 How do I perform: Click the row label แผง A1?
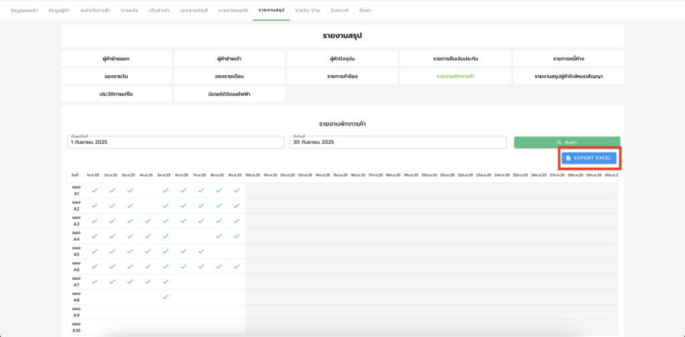(x=76, y=191)
